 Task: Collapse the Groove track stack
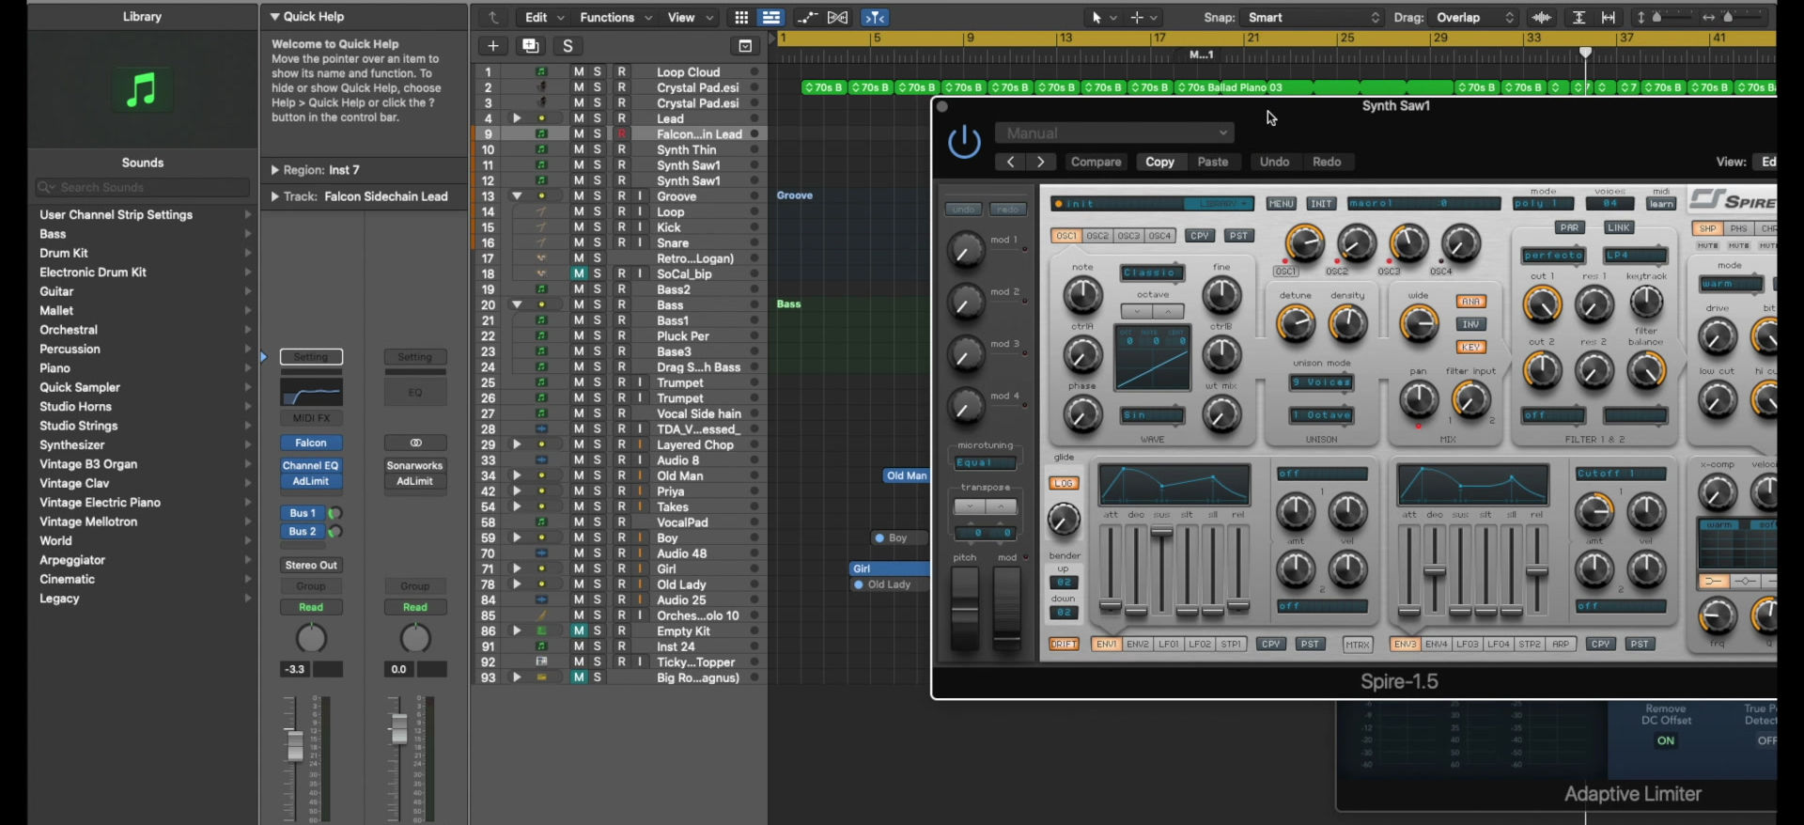coord(517,196)
